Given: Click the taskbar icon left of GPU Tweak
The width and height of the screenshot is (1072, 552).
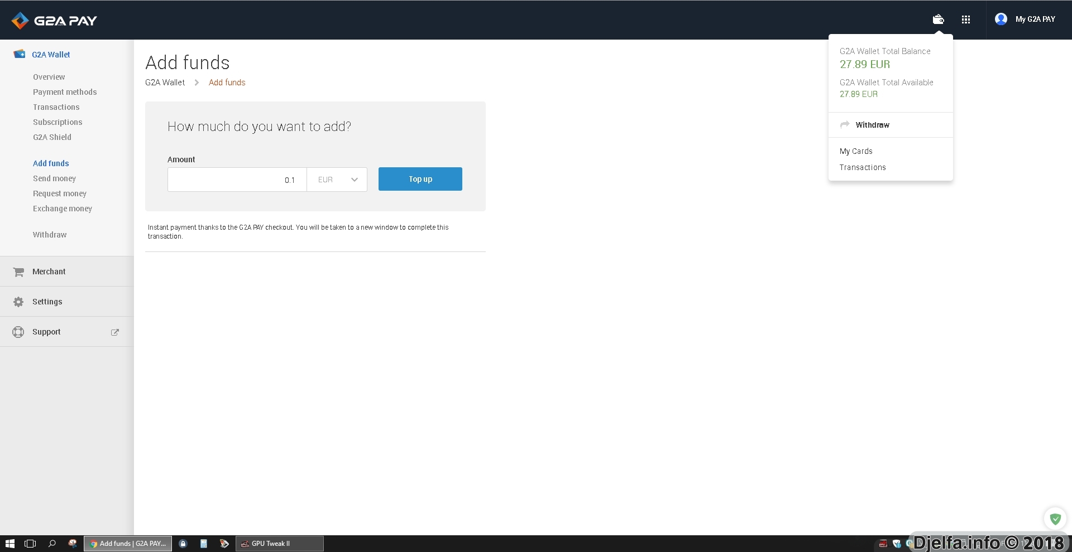Looking at the screenshot, I should (224, 544).
